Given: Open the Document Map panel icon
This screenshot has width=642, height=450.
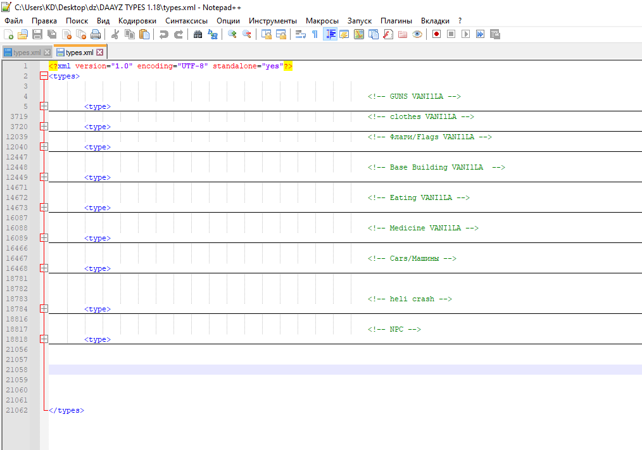Looking at the screenshot, I should 360,34.
